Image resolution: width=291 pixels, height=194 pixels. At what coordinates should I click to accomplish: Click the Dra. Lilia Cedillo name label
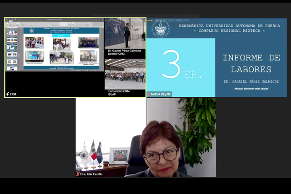pos(92,174)
